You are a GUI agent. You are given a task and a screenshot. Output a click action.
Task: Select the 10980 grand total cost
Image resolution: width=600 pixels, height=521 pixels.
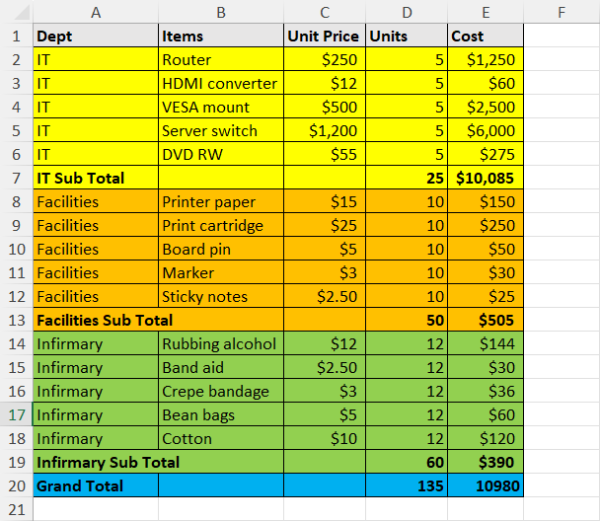(486, 485)
